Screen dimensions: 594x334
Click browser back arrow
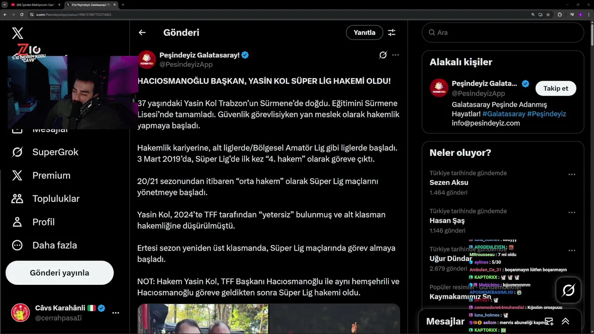coord(5,14)
